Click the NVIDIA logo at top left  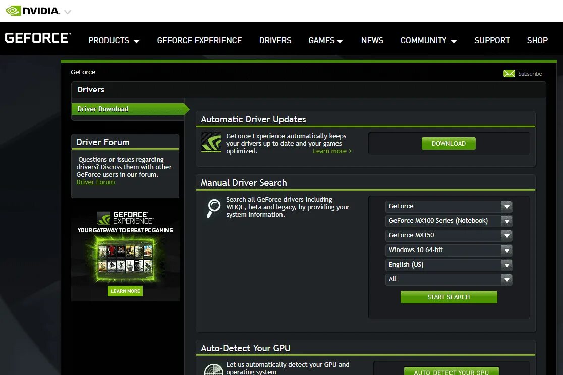click(32, 11)
